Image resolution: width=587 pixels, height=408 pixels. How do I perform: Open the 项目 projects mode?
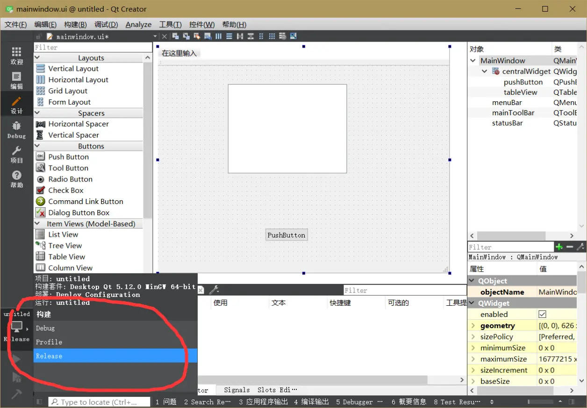click(16, 154)
